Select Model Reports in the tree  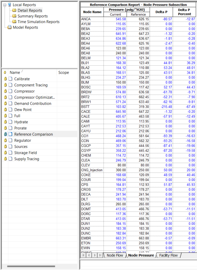pyautogui.click(x=25, y=27)
